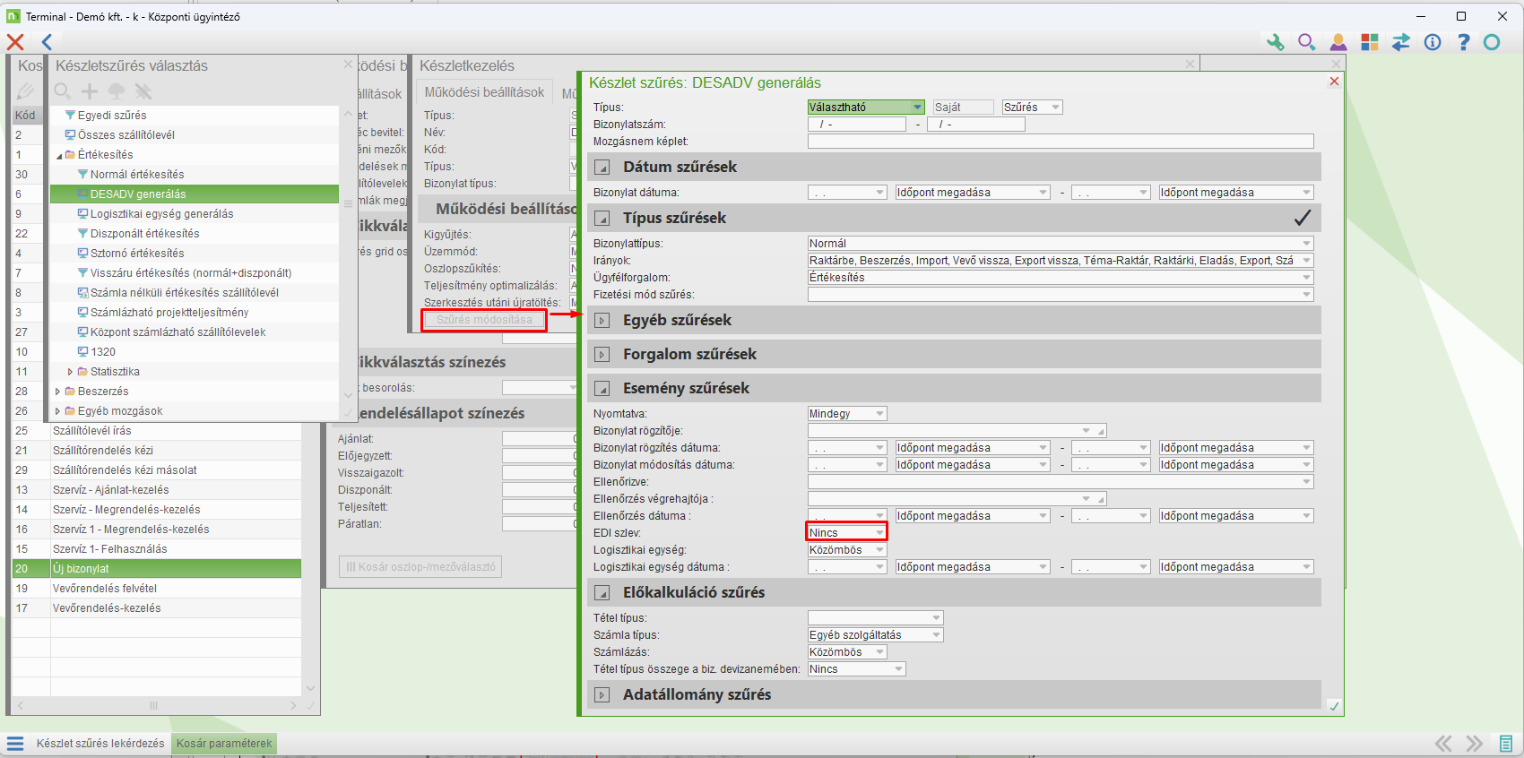Viewport: 1524px width, 758px height.
Task: Select Logisztikai egység generálás tree item
Action: [x=161, y=214]
